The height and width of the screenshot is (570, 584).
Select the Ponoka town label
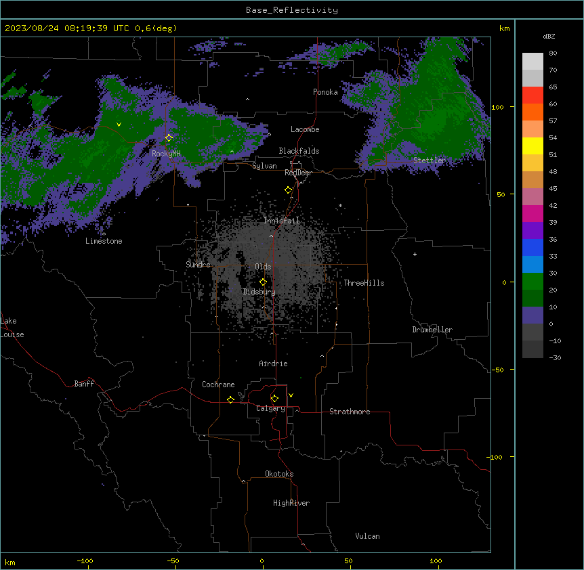(325, 92)
